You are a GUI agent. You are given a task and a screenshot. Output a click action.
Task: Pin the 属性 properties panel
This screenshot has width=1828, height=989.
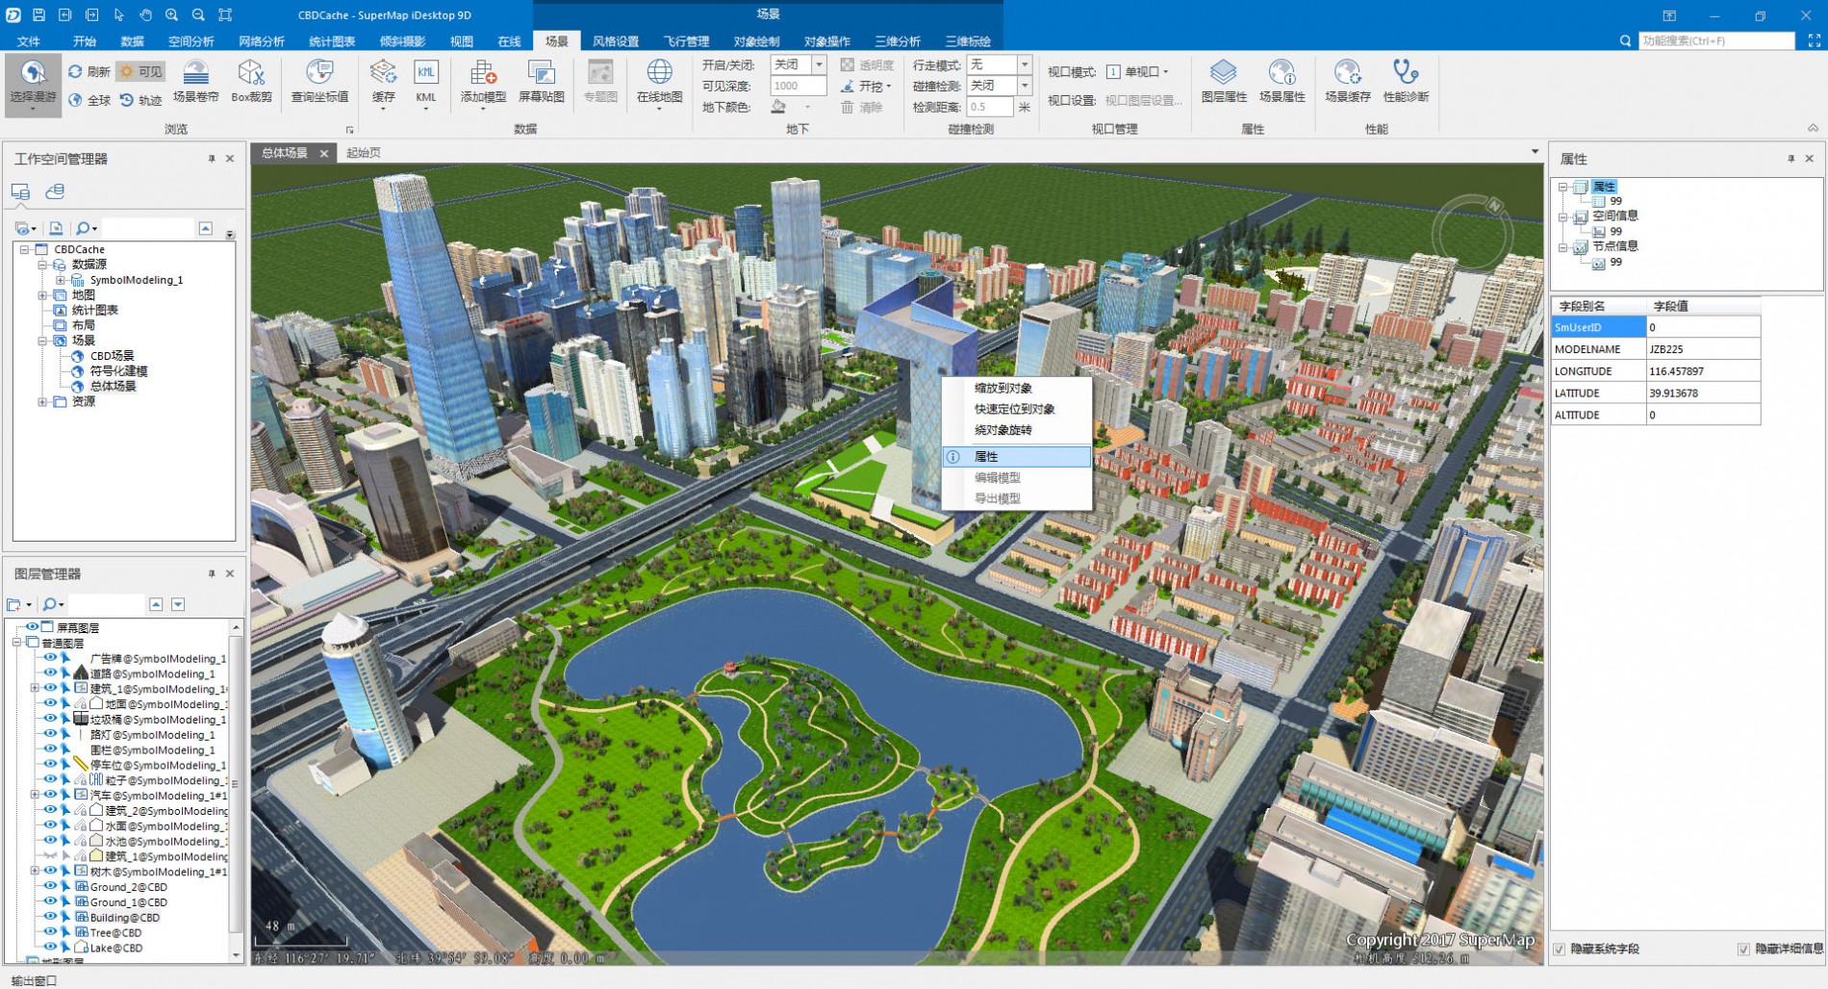coord(1790,159)
